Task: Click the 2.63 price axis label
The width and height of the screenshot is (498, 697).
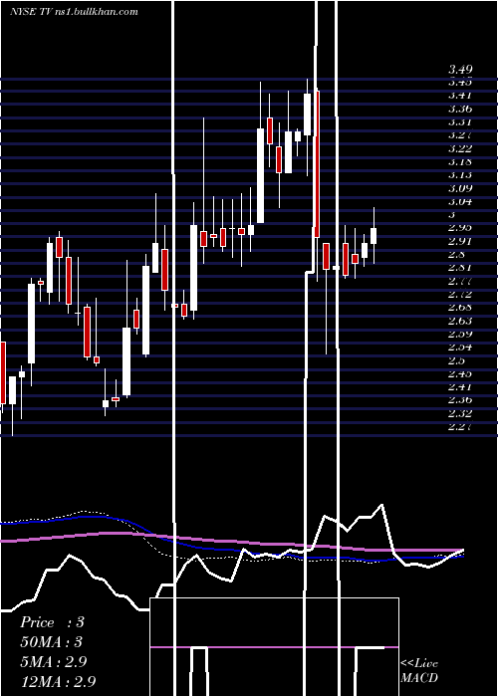Action: pos(460,321)
